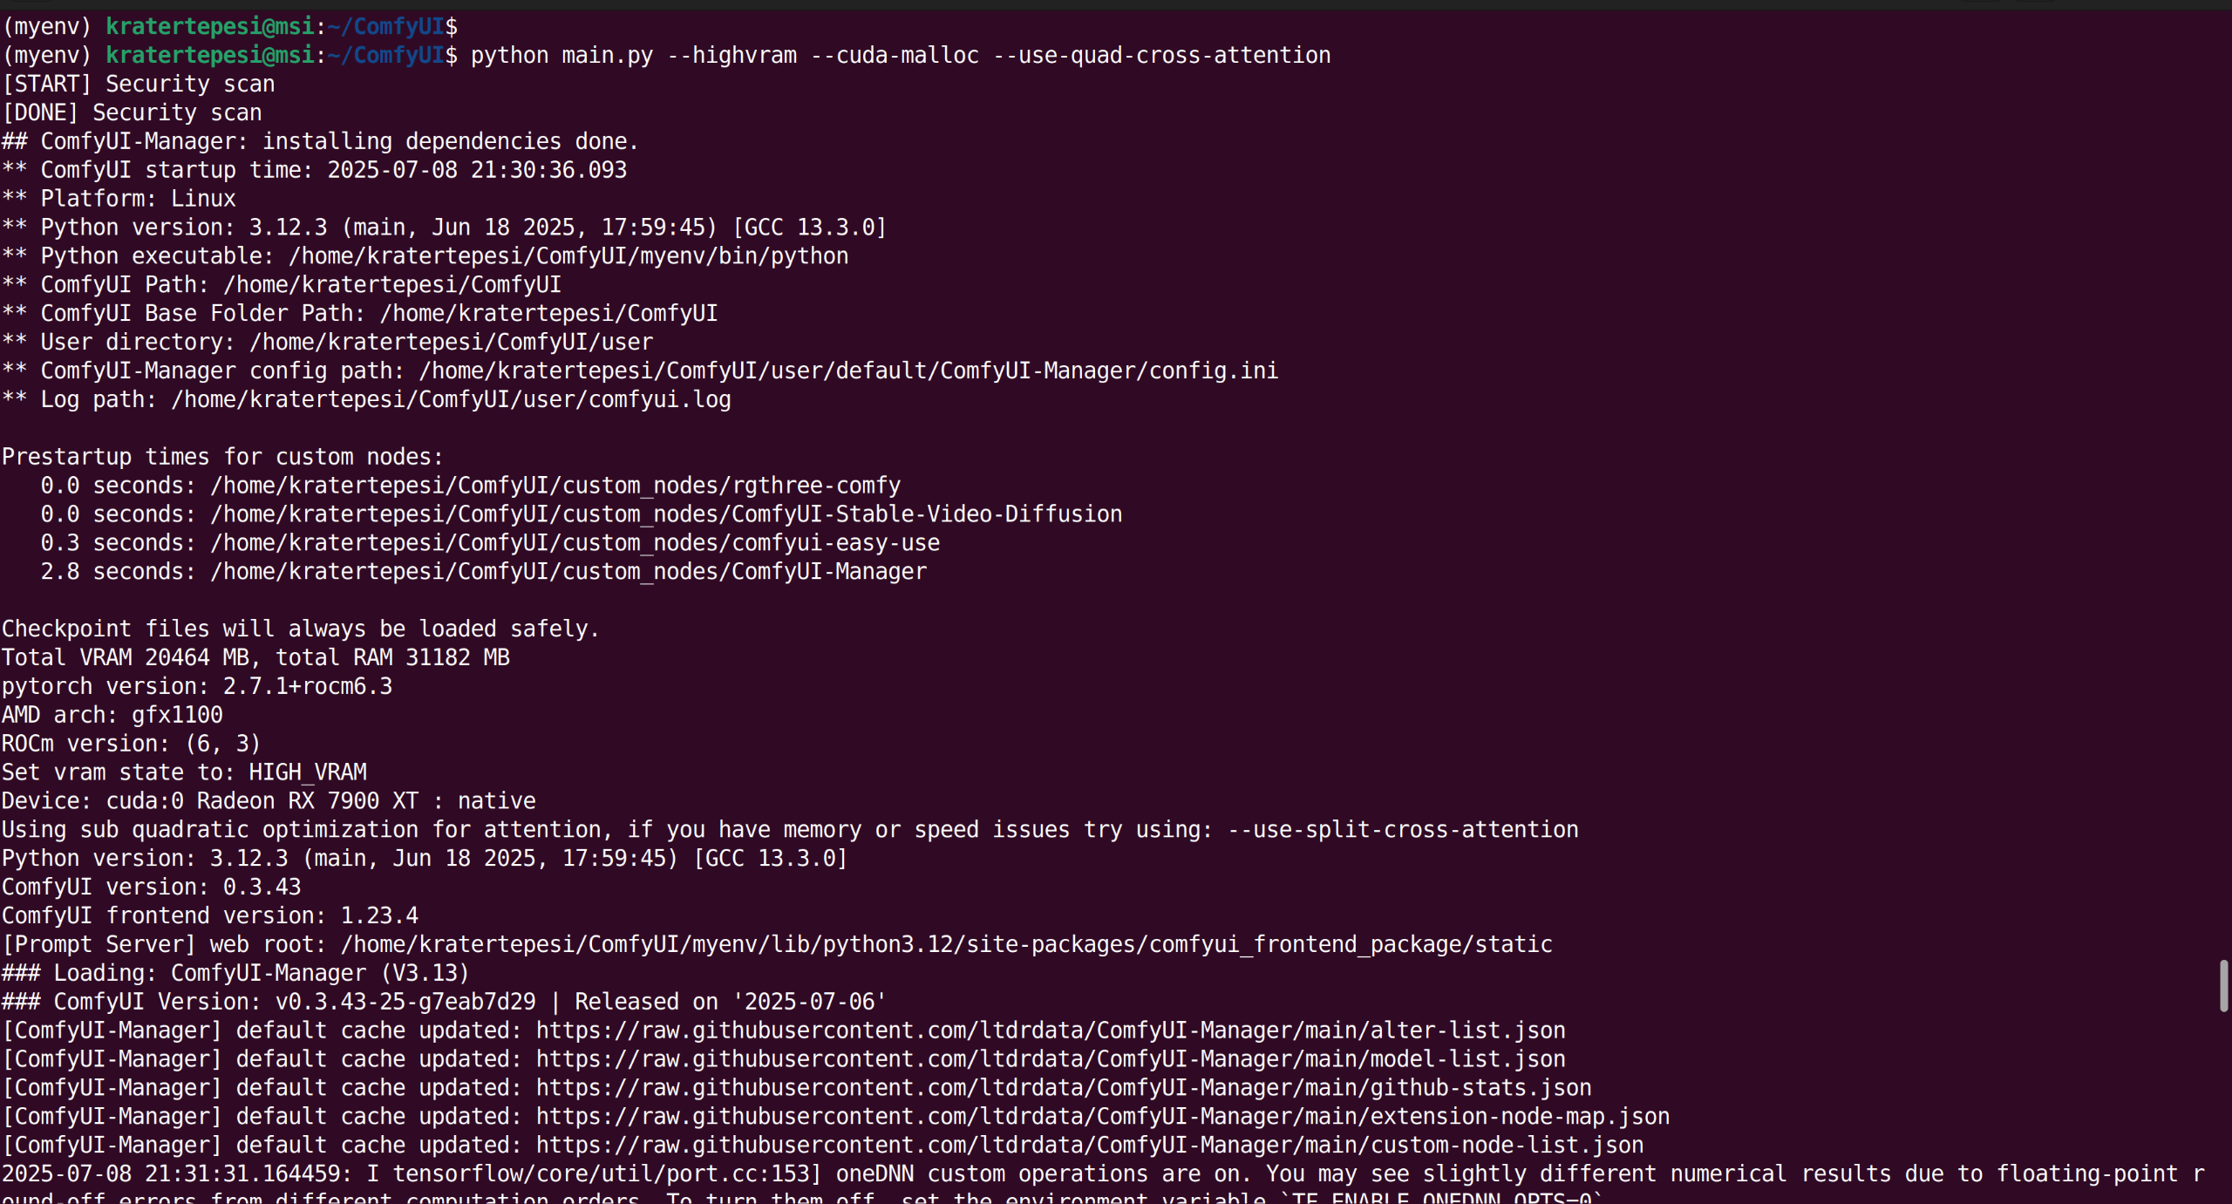Screen dimensions: 2232x1204
Task: Click the --use-split-cross-attention suggestion text
Action: tap(1402, 830)
